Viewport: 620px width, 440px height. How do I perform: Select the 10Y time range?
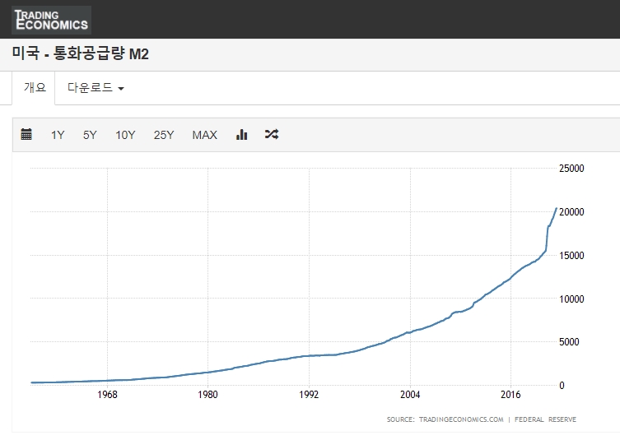coord(125,135)
